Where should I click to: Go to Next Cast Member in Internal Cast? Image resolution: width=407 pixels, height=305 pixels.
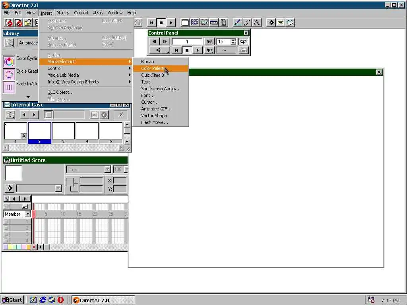point(34,115)
